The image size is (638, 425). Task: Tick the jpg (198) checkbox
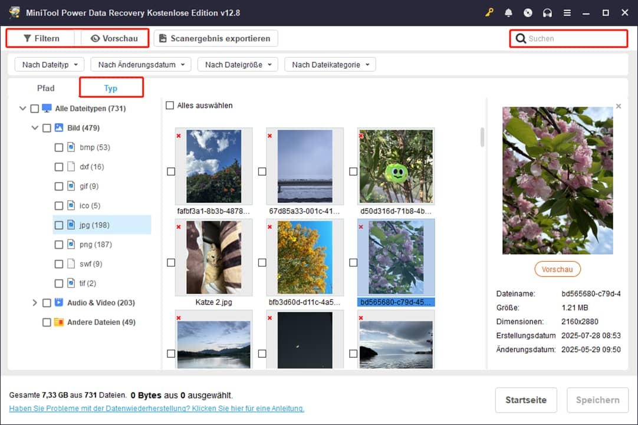59,225
